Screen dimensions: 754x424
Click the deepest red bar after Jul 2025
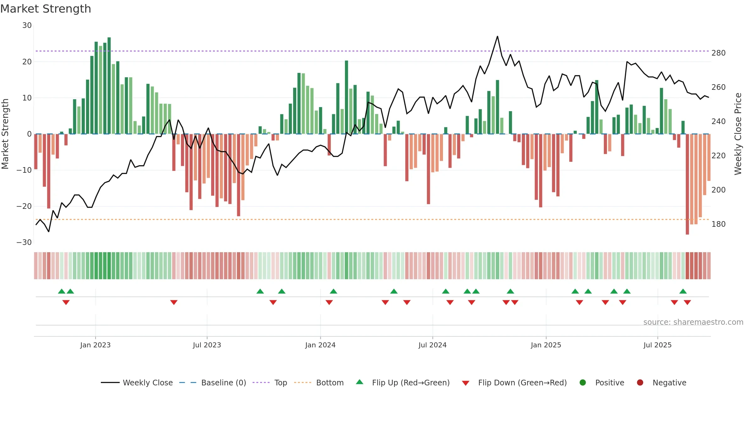[687, 184]
